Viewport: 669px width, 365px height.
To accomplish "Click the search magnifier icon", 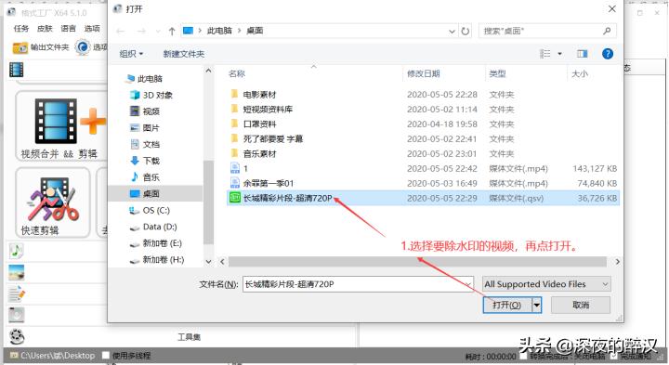I will click(x=607, y=31).
